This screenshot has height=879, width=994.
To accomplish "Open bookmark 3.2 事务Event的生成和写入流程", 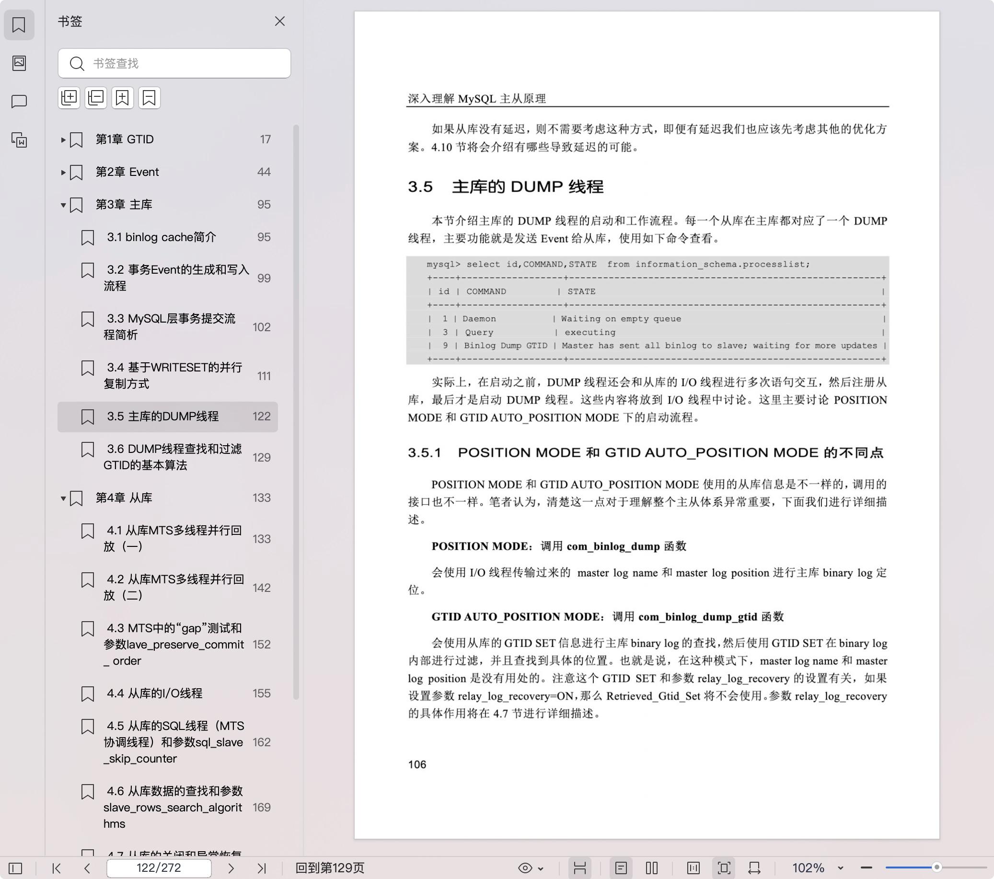I will point(167,278).
